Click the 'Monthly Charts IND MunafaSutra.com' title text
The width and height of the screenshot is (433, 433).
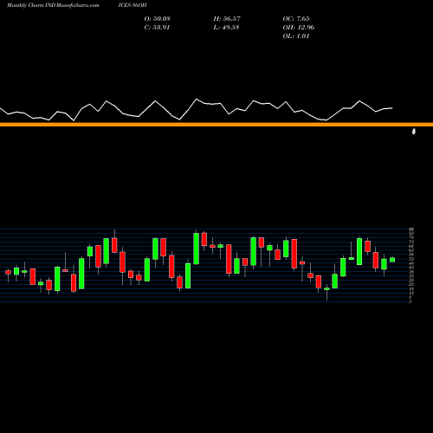(53, 5)
